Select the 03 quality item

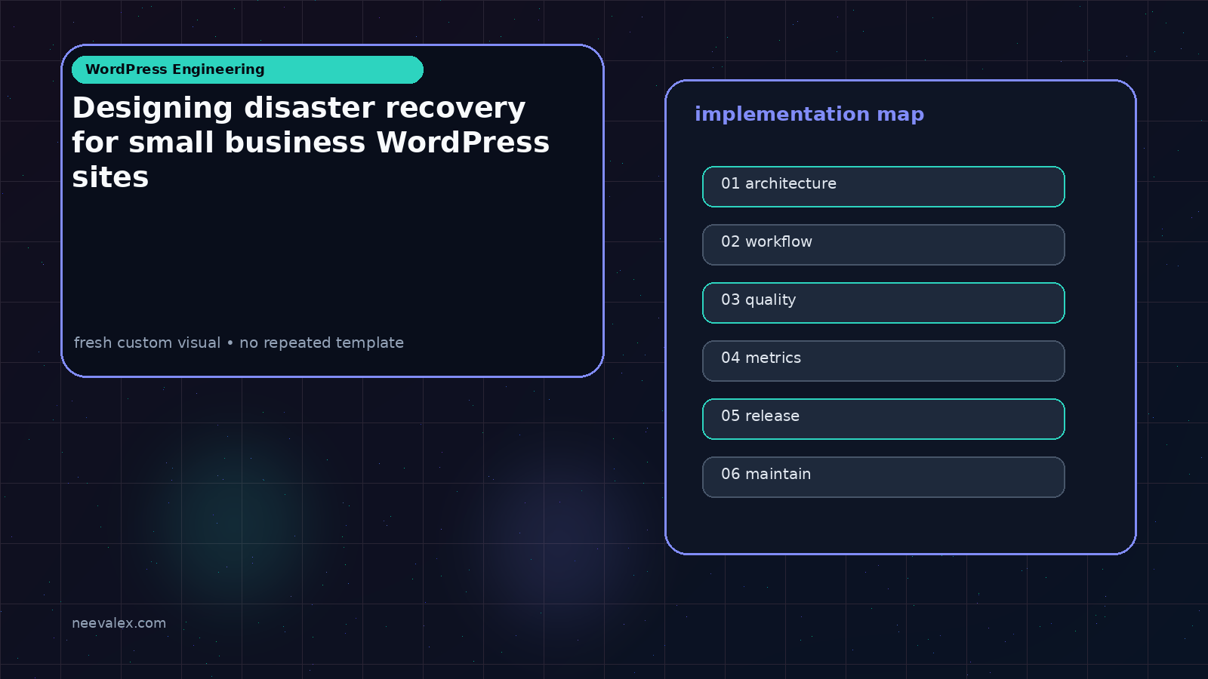[x=883, y=303]
